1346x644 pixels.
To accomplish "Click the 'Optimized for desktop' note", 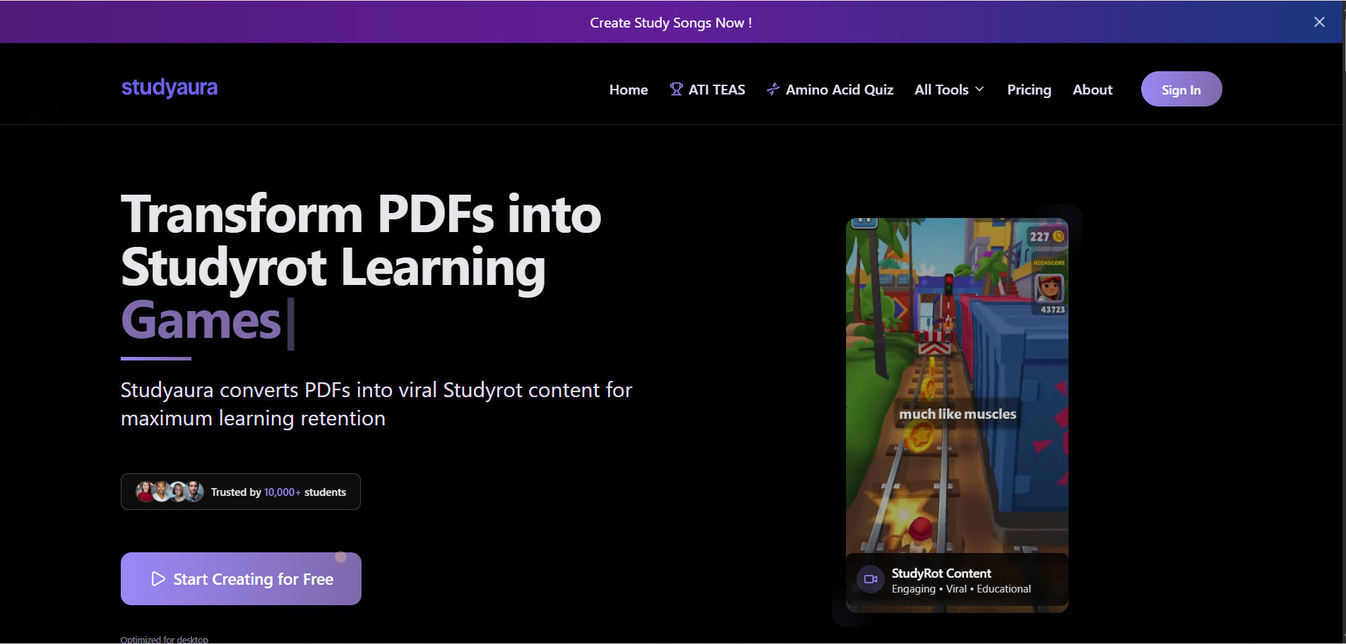I will click(x=165, y=639).
